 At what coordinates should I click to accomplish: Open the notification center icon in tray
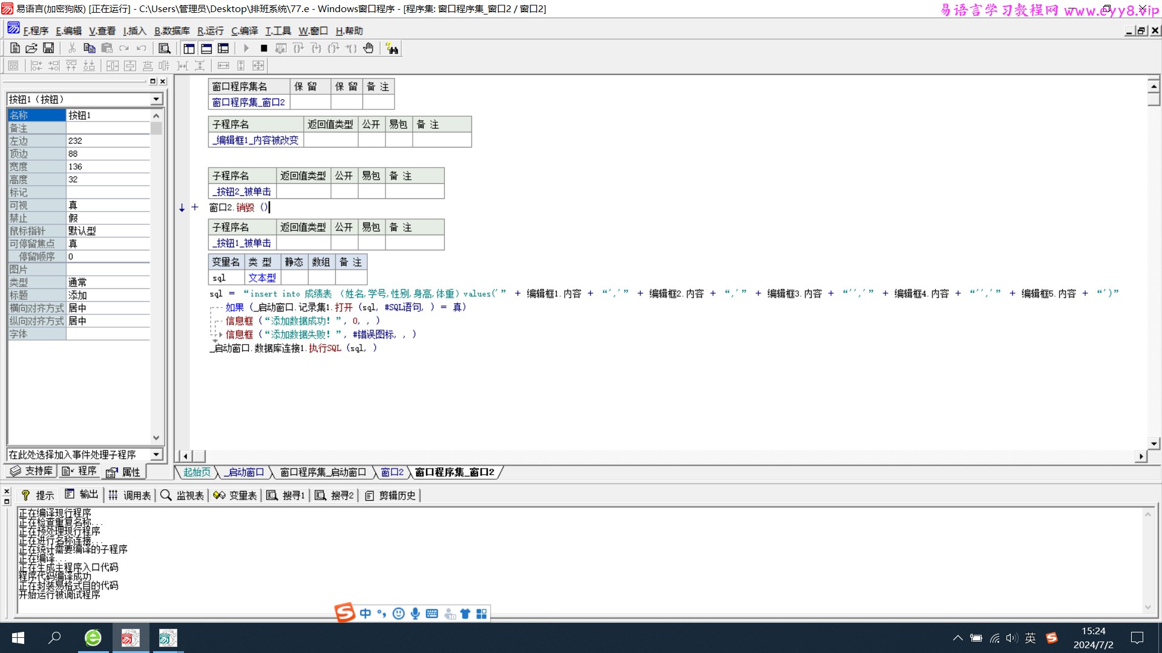[x=1137, y=638]
